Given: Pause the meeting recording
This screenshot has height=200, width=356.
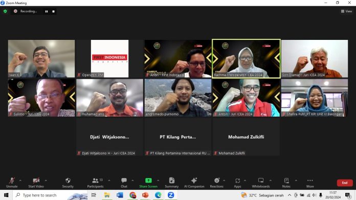Looking at the screenshot, I should click(47, 11).
